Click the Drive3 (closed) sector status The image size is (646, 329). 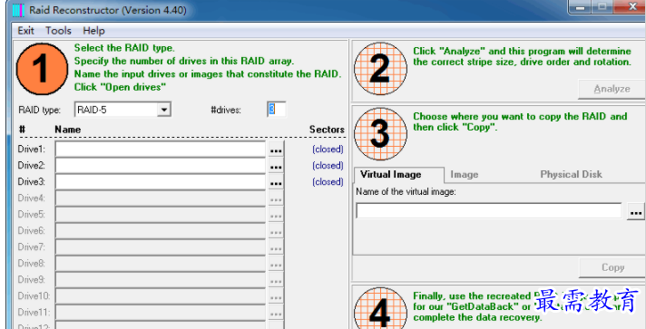(328, 181)
